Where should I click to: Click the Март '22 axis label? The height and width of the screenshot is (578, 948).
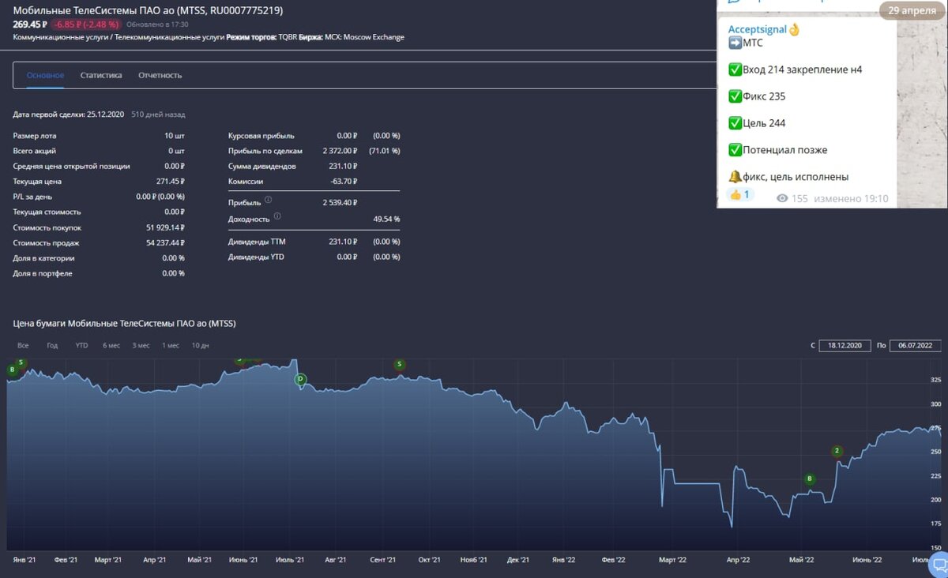click(x=672, y=560)
